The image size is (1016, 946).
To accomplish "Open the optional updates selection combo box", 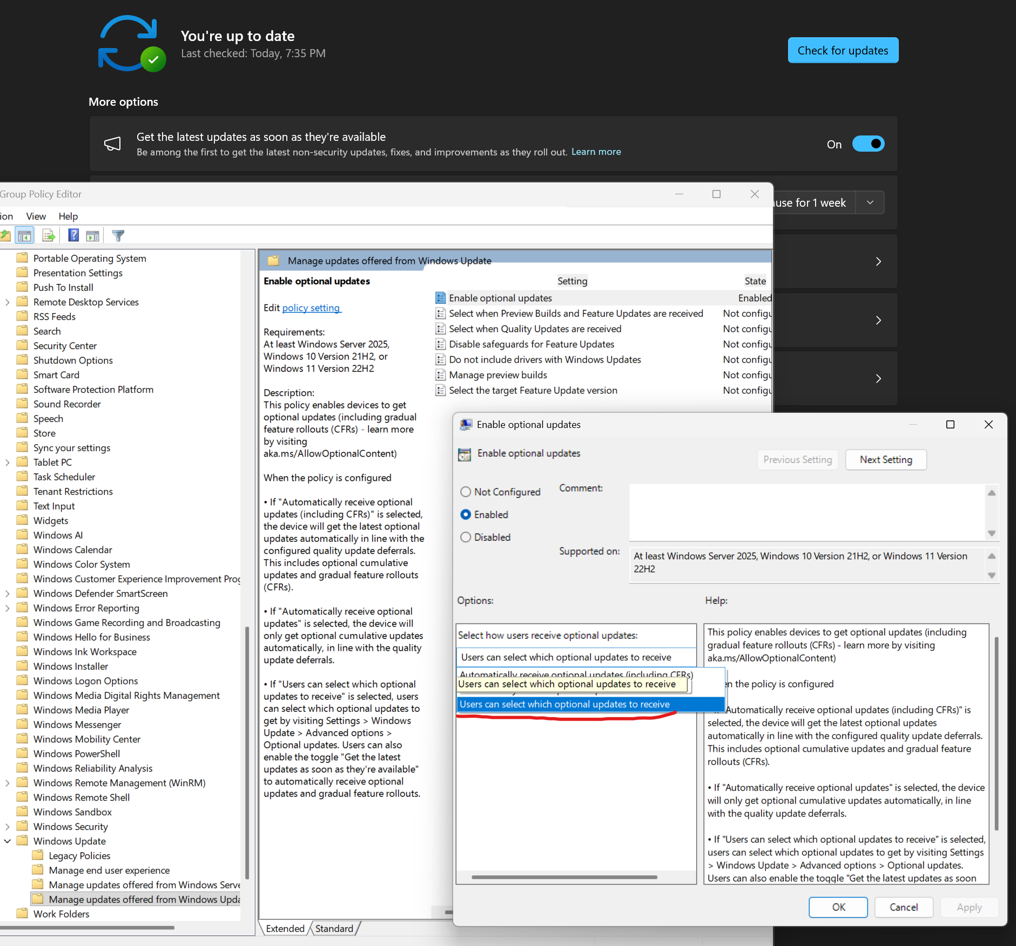I will 577,657.
